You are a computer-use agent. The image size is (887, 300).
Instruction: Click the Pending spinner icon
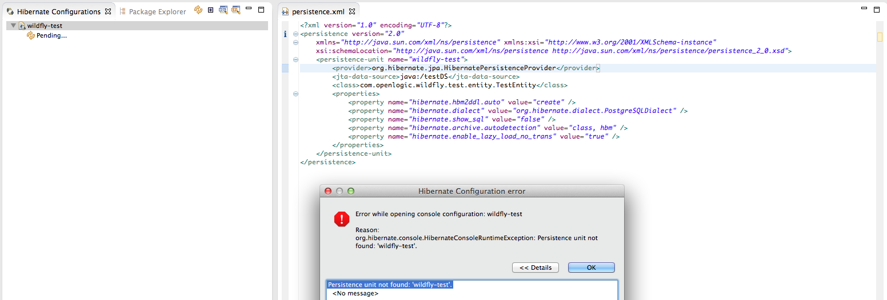click(31, 35)
